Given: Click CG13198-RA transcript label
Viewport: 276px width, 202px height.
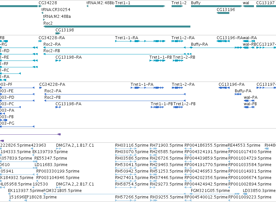Looking at the screenshot, I should [x=69, y=57].
